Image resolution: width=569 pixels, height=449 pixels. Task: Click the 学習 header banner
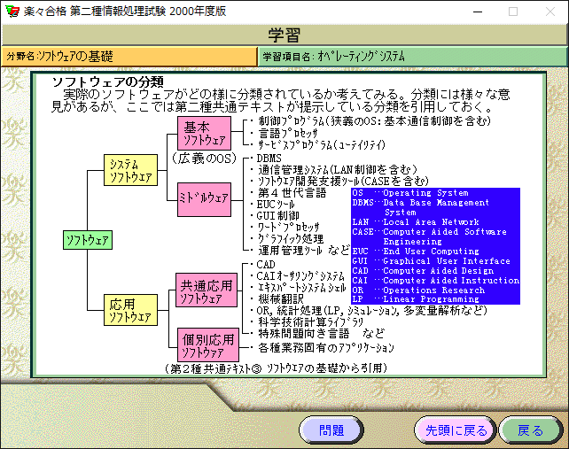click(x=284, y=35)
